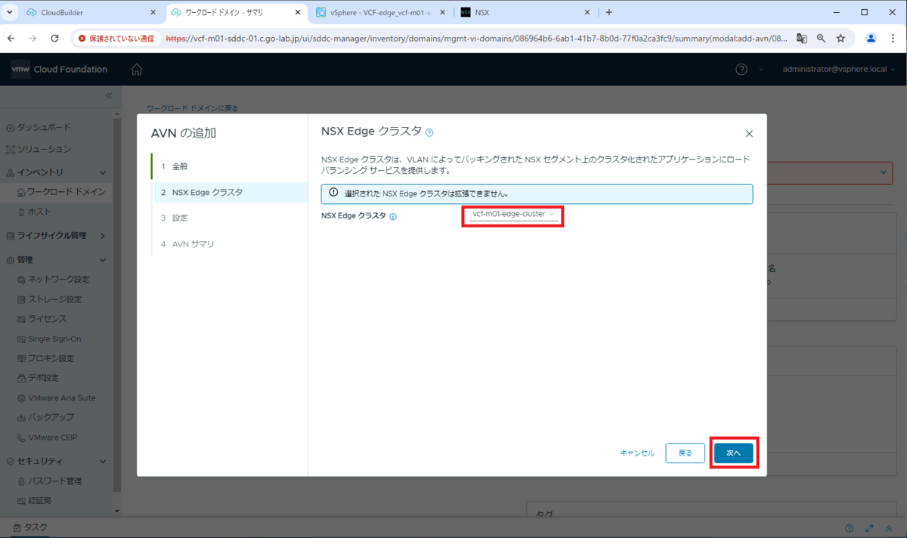Switch to the NSX browser tab

click(x=525, y=12)
